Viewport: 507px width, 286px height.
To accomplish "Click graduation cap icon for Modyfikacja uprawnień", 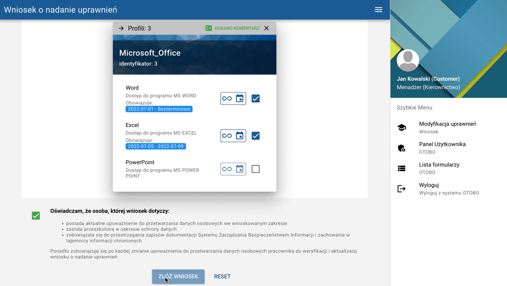I will click(x=402, y=128).
